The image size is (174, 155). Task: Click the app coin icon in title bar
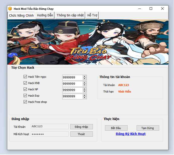tap(10, 9)
